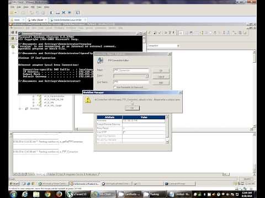Open the VMware power options dropdown arrow
Viewport: 265px width, 198px height.
[x=15, y=13]
